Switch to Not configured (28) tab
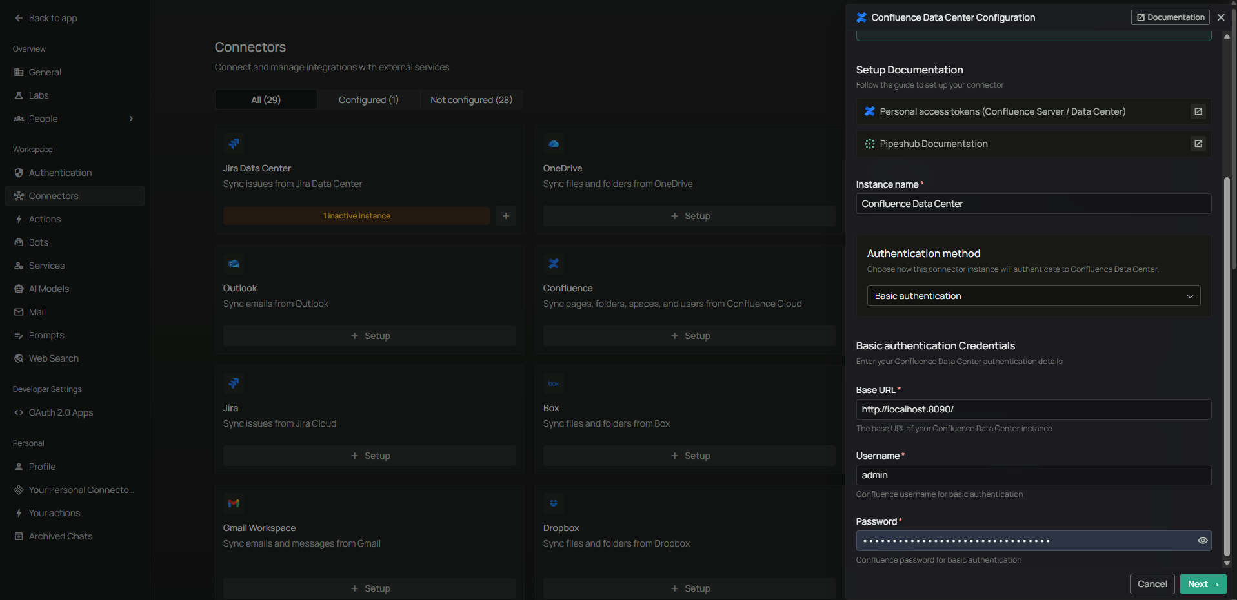Screen dimensions: 1237x600 click(471, 99)
